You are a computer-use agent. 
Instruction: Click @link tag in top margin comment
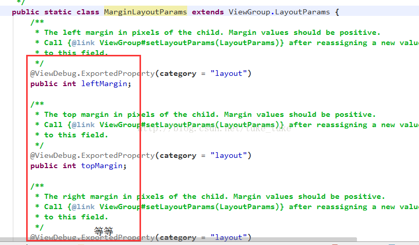click(x=83, y=125)
